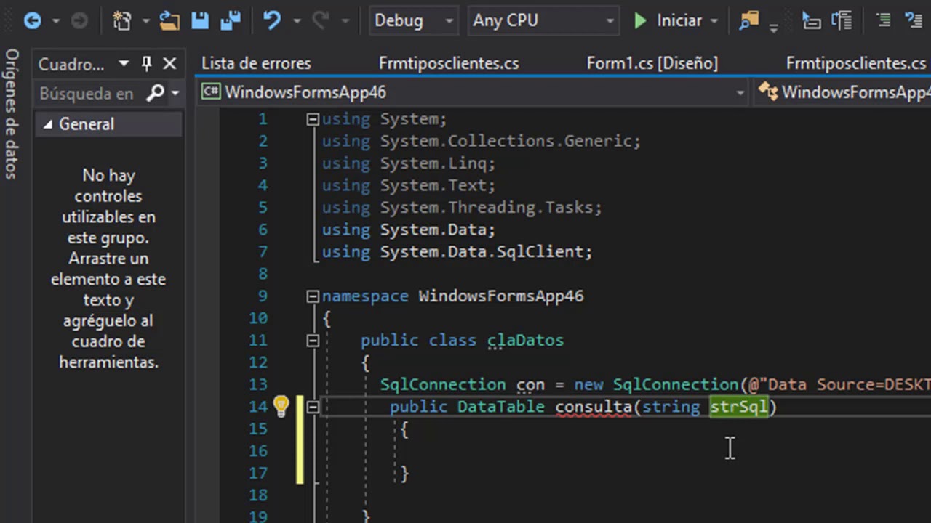Click the con variable on line 13
Viewport: 931px width, 523px height.
530,385
